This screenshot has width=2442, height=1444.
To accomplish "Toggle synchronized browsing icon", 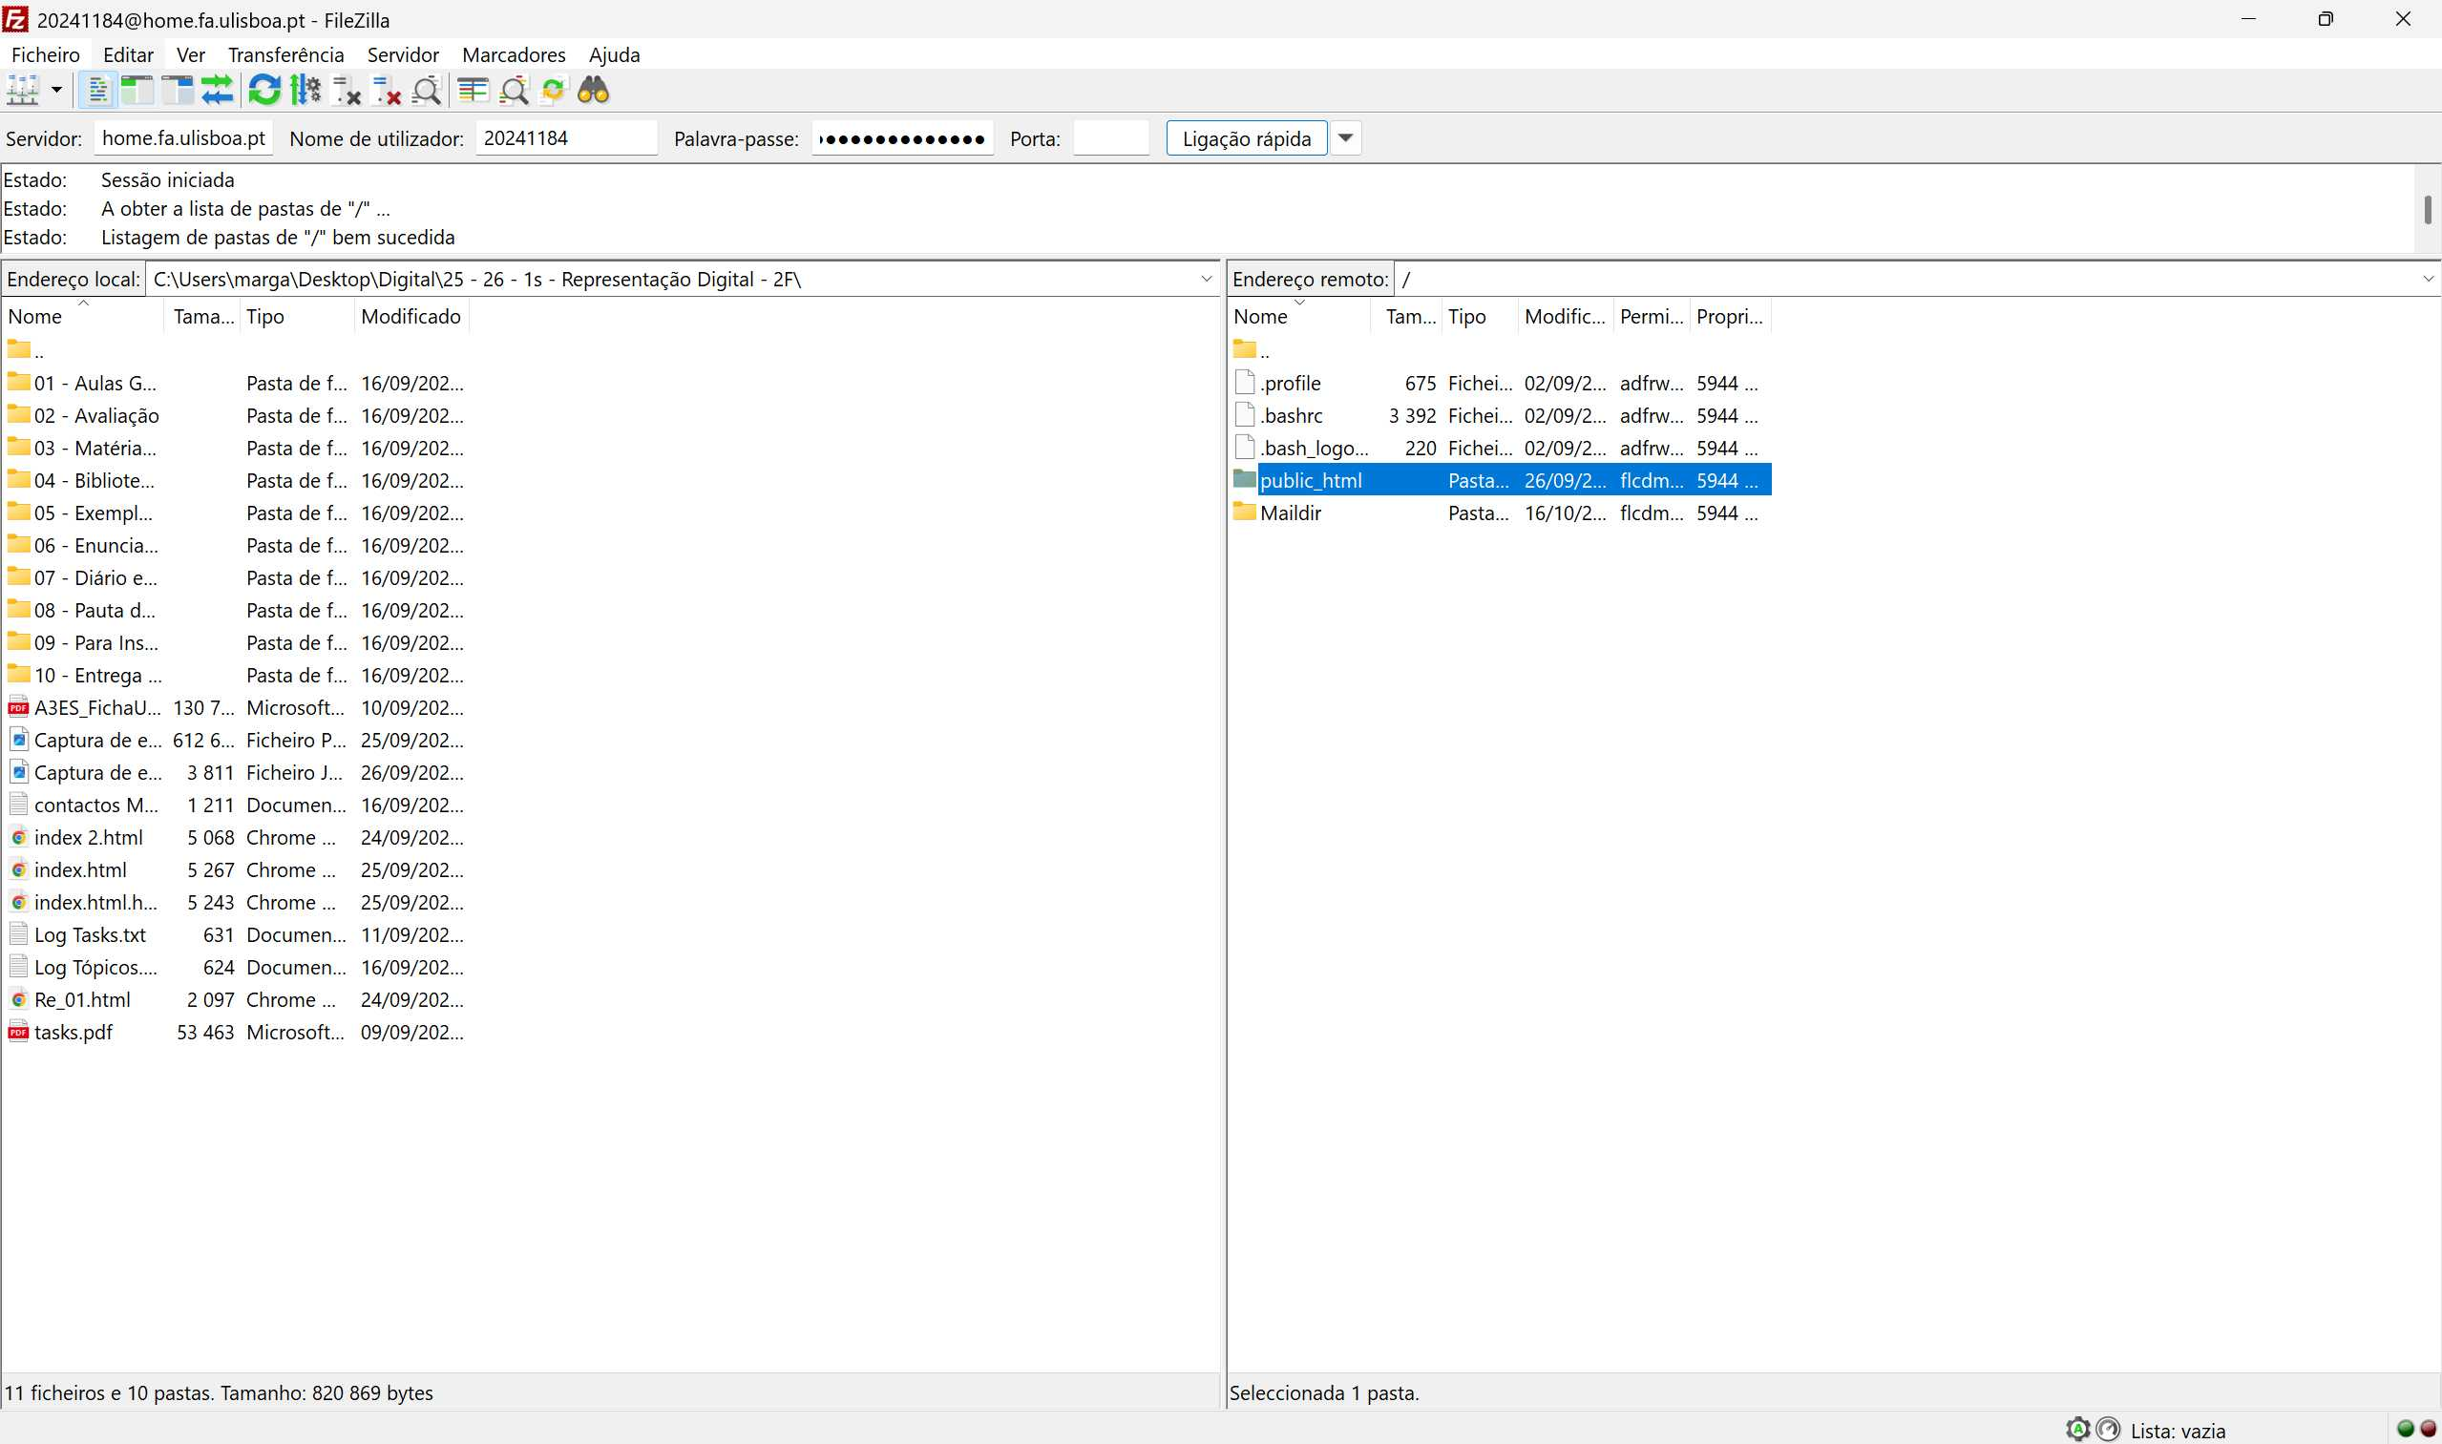I will (x=553, y=91).
